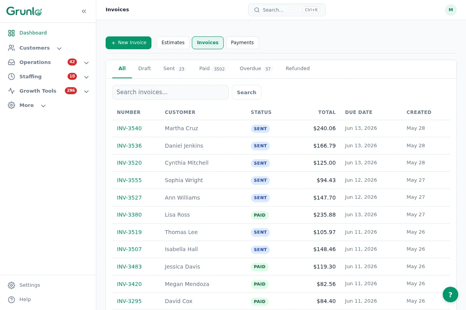466x310 pixels.
Task: Open the Estimates section
Action: (x=173, y=43)
